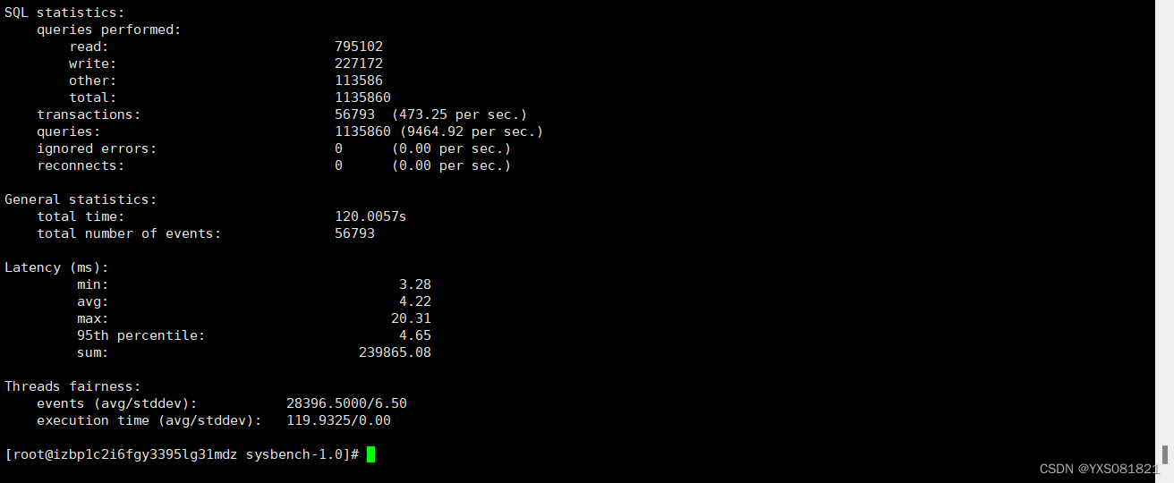Viewport: 1174px width, 483px height.
Task: Click the avg latency value 4.22
Action: 415,301
